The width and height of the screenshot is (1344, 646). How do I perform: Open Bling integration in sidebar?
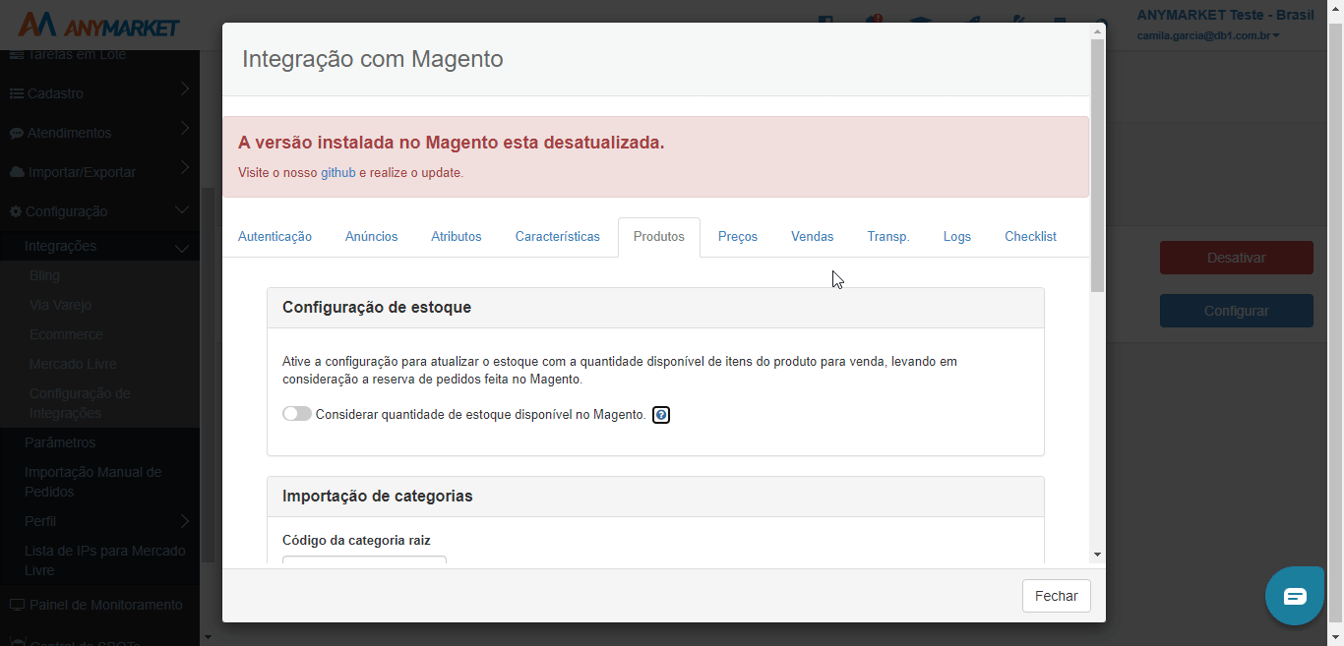(x=45, y=275)
